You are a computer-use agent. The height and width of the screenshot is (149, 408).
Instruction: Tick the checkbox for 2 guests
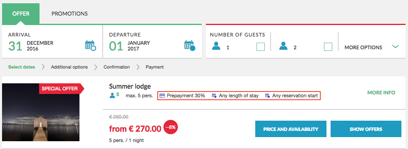tap(328, 47)
